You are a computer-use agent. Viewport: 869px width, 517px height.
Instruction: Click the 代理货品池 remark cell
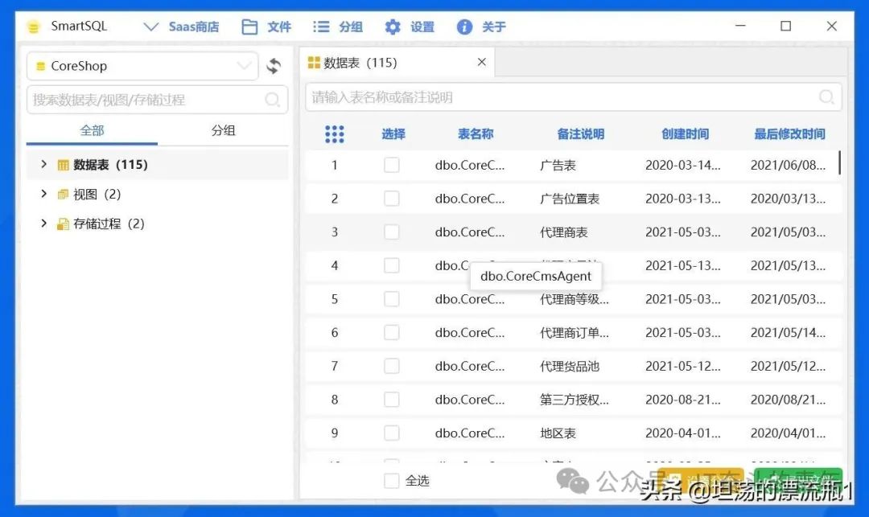570,366
